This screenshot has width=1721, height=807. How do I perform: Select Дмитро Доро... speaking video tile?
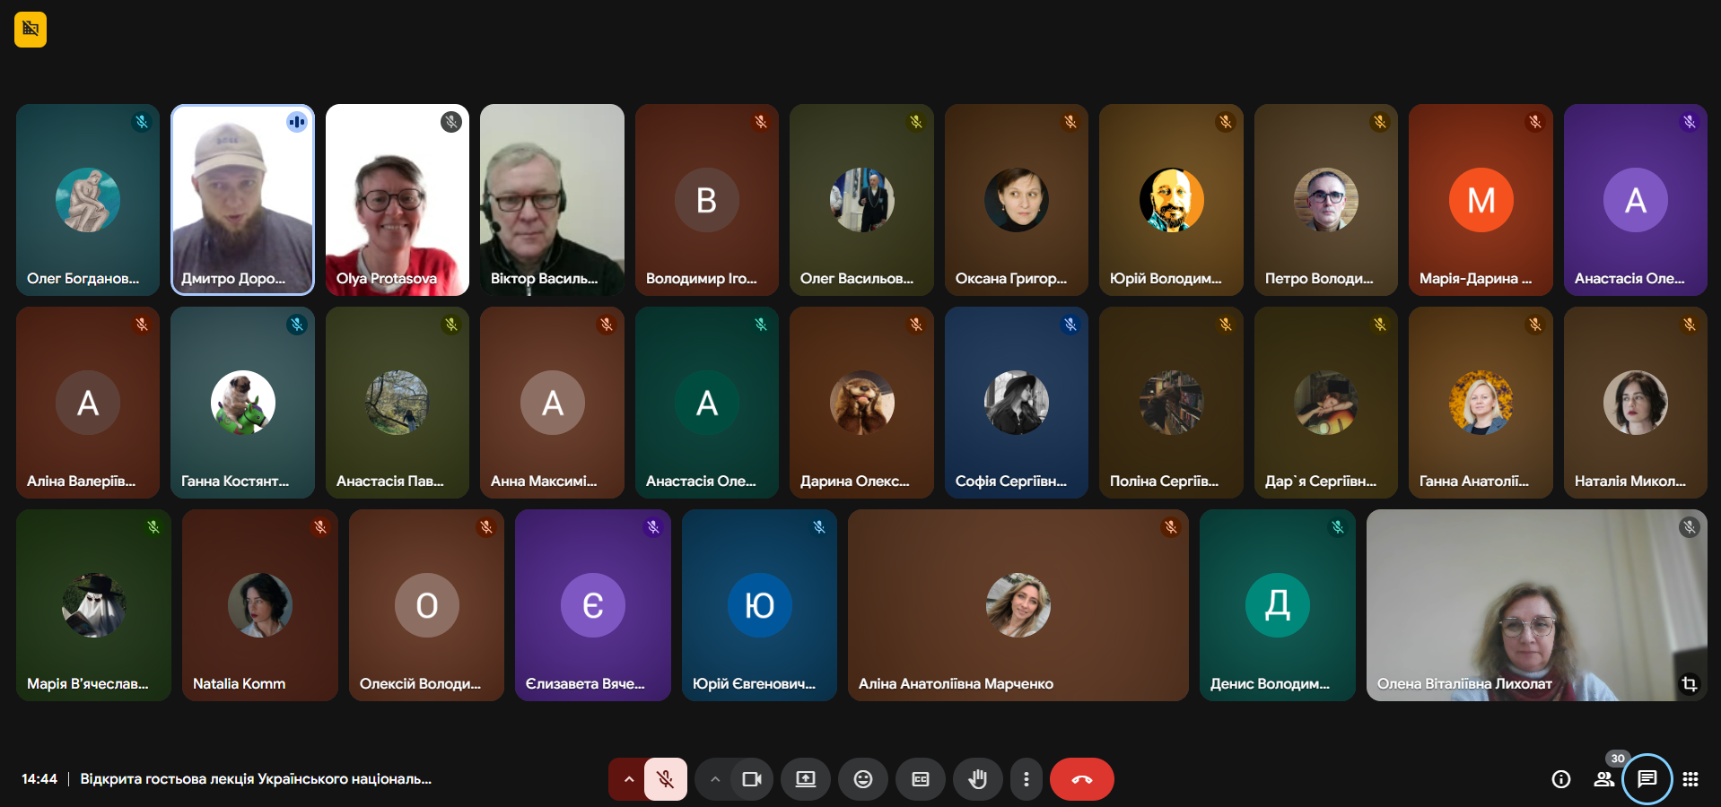[242, 200]
